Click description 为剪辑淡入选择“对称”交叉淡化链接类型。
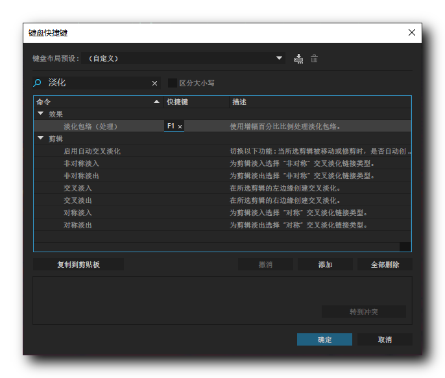The image size is (445, 378). 298,213
